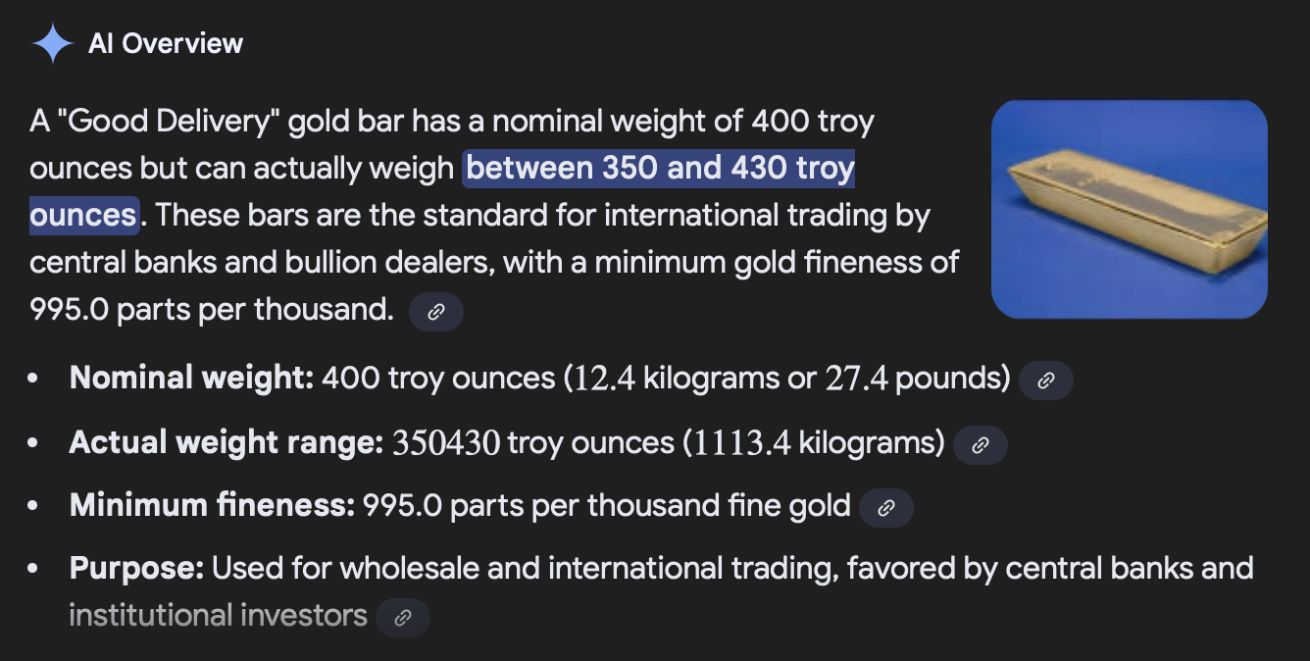Screen dimensions: 1310x661
Task: Open source link icon after institutional investors
Action: tap(403, 618)
